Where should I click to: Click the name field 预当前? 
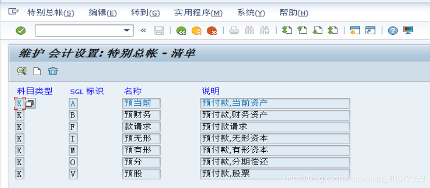click(x=141, y=104)
